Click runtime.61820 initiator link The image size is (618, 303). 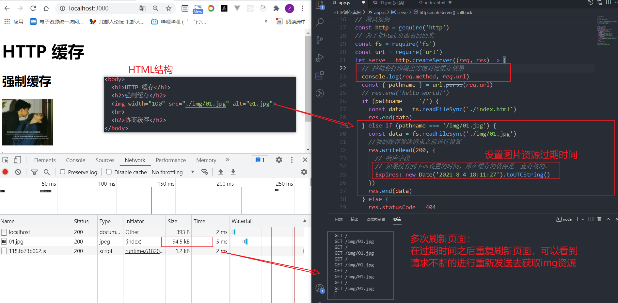point(144,251)
